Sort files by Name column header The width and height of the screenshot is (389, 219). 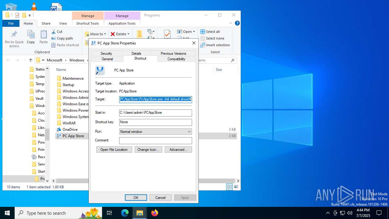pyautogui.click(x=61, y=70)
